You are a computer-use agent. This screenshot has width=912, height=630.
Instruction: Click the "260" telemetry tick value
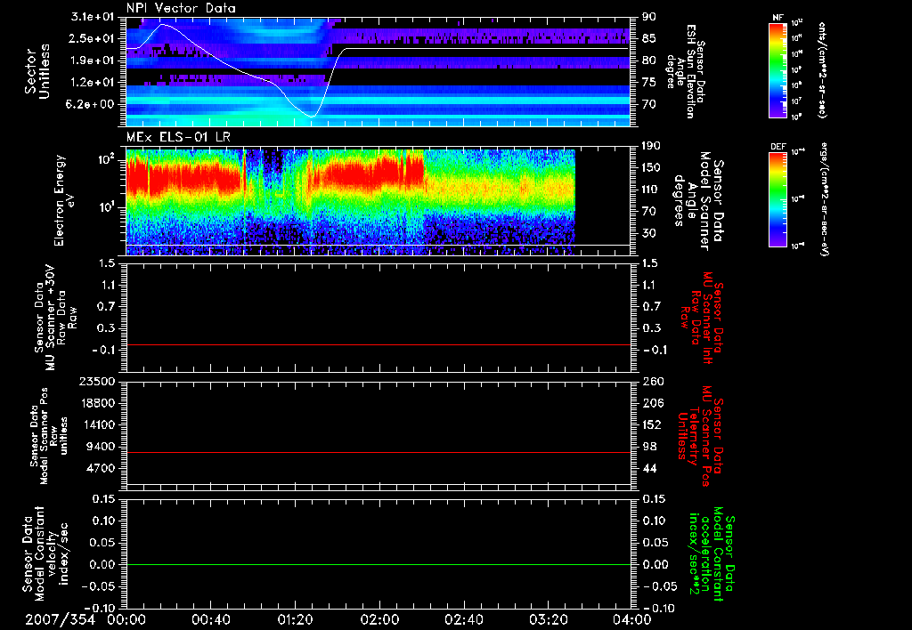pos(651,382)
